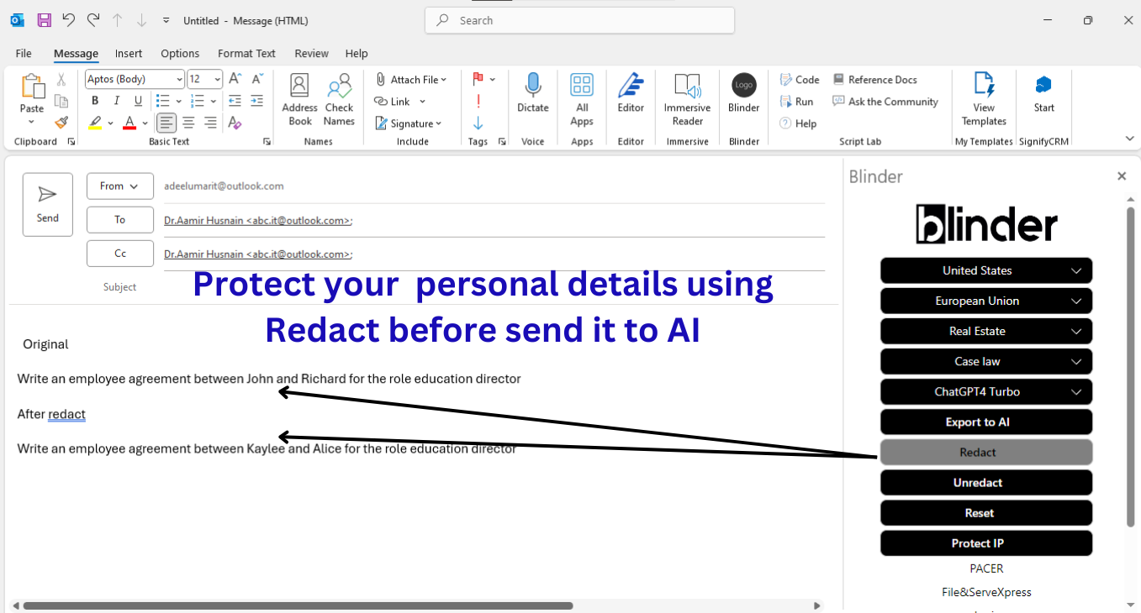1141x613 pixels.
Task: Click the Check Names icon
Action: tap(339, 86)
